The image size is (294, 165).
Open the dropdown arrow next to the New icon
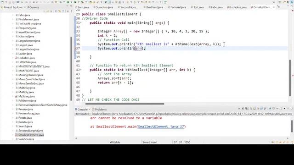click(x=6, y=2)
